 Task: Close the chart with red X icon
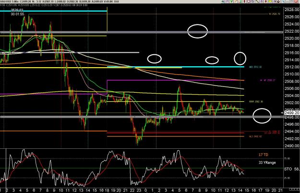click(296, 1)
